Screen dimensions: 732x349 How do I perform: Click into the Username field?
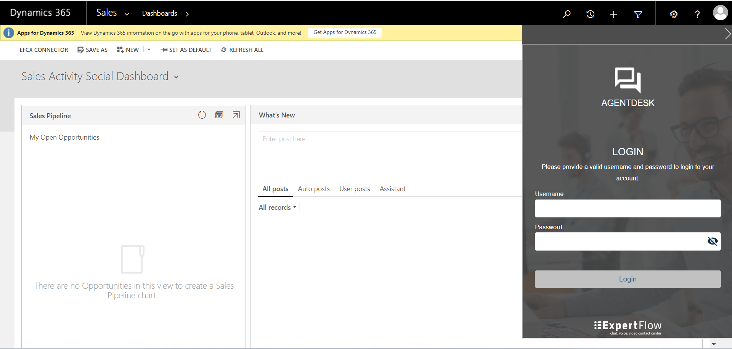(628, 209)
